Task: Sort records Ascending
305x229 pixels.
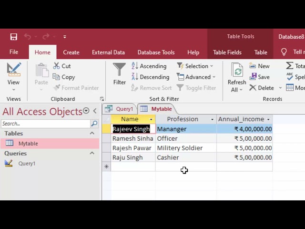Action: 149,66
